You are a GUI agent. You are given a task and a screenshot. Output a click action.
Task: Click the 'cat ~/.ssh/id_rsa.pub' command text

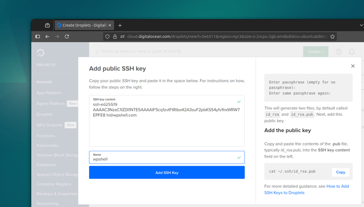click(x=292, y=171)
